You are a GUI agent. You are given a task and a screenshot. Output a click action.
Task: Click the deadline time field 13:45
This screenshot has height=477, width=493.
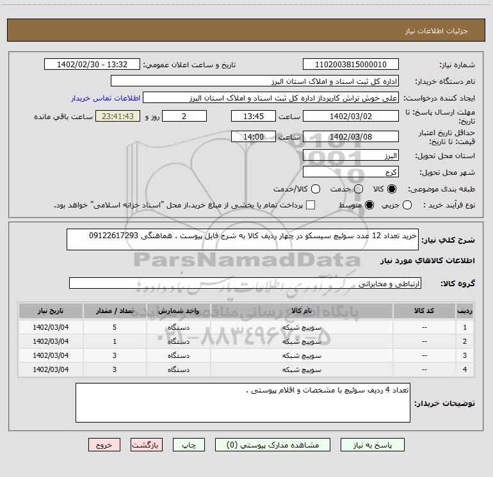click(x=254, y=116)
